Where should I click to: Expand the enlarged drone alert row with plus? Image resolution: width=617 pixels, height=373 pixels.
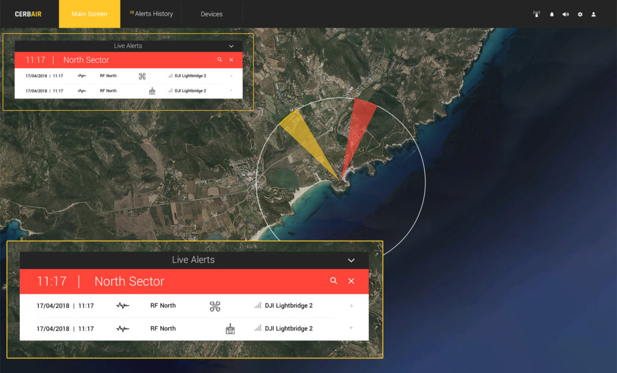[x=351, y=306]
